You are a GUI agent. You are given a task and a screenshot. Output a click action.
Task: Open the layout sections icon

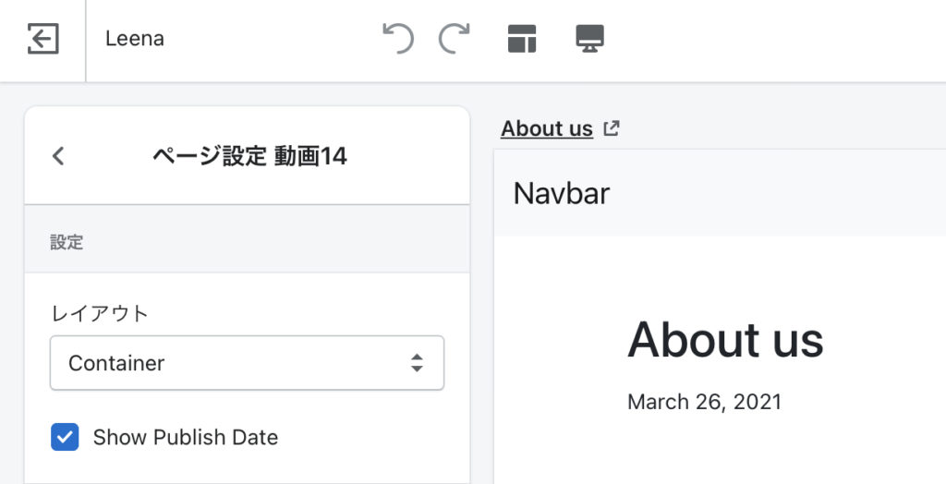[522, 39]
